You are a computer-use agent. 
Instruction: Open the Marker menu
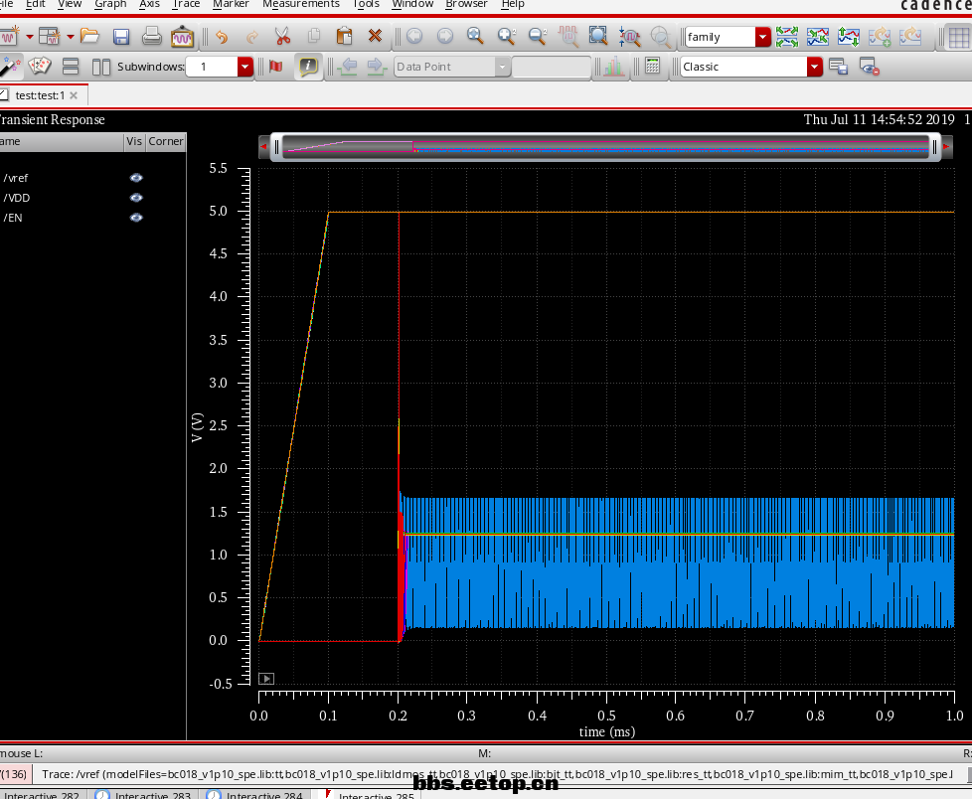point(231,4)
